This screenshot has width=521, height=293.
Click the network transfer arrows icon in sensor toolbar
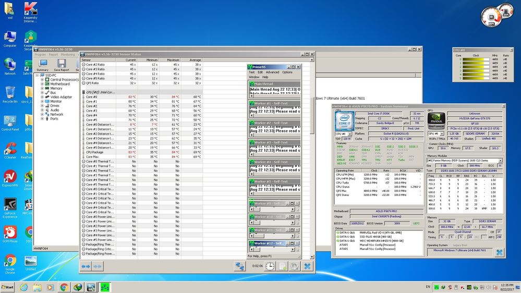click(239, 266)
